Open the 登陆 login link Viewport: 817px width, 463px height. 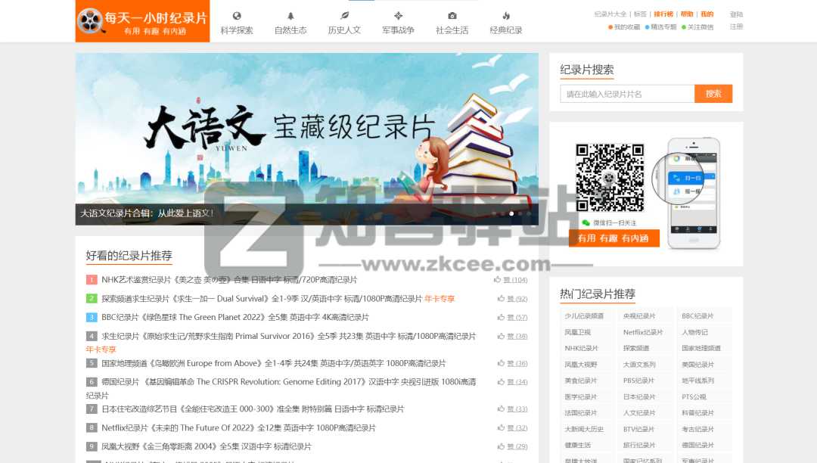tap(737, 14)
